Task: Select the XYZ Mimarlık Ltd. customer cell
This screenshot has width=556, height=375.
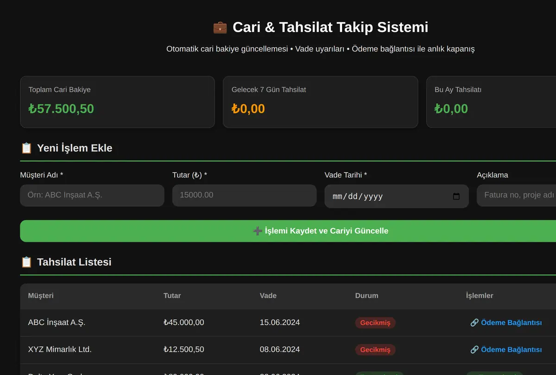Action: click(x=60, y=350)
